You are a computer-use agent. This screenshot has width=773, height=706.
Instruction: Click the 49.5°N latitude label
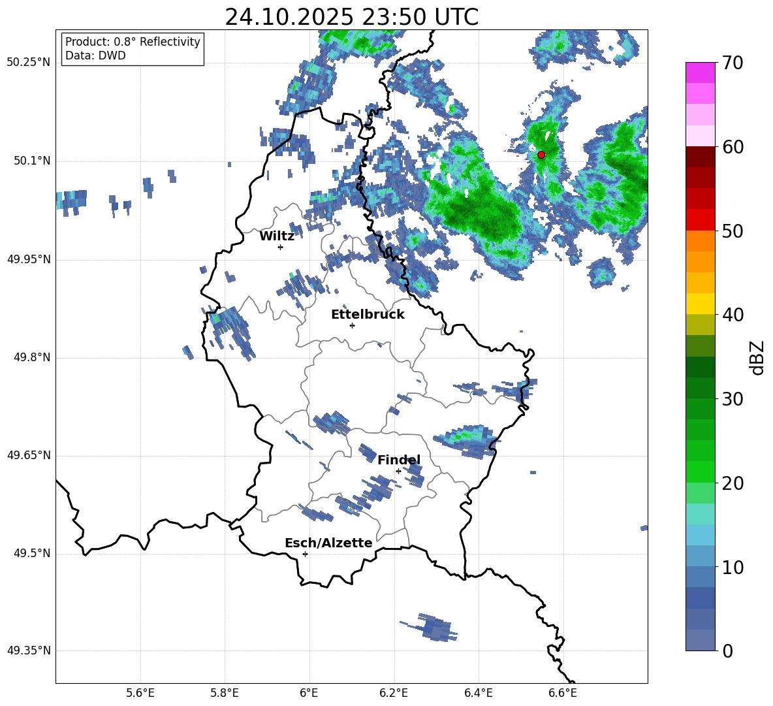32,553
